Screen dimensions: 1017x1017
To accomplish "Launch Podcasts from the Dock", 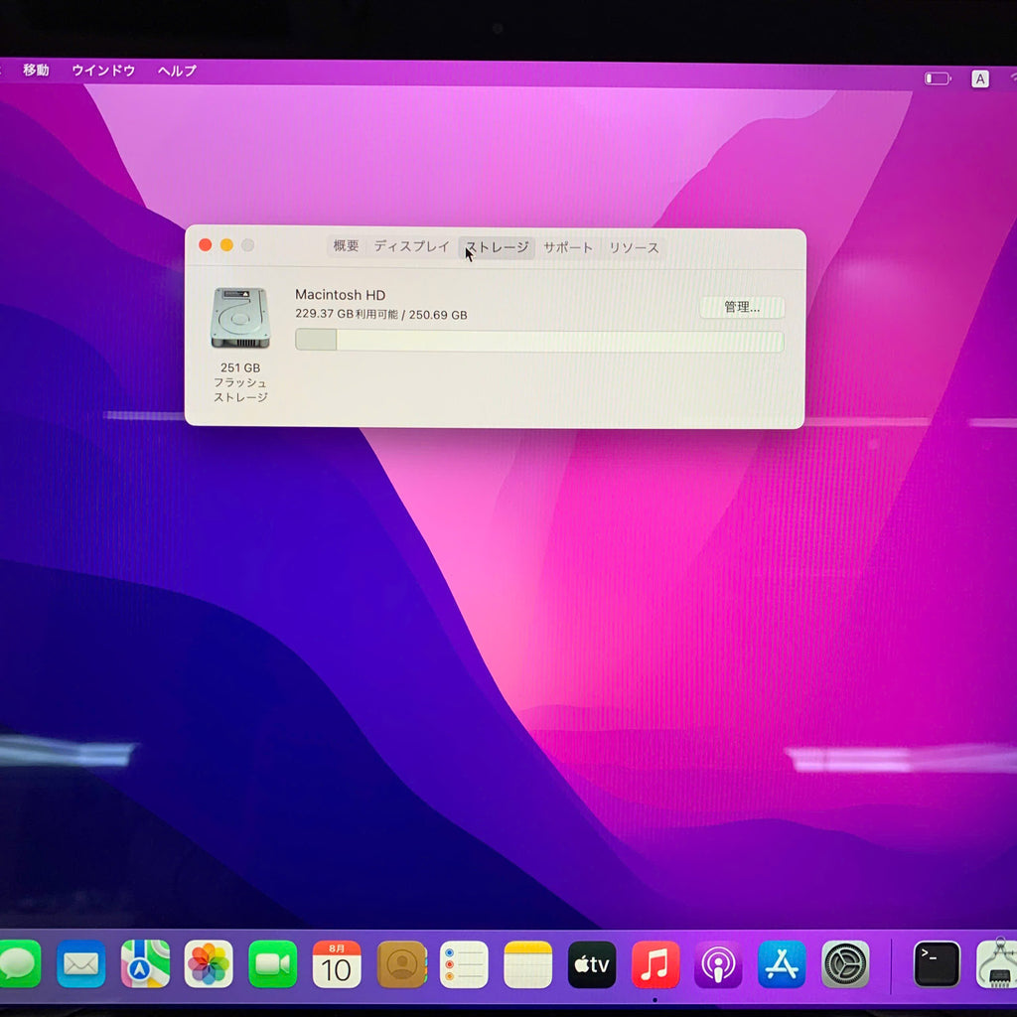I will click(x=718, y=964).
